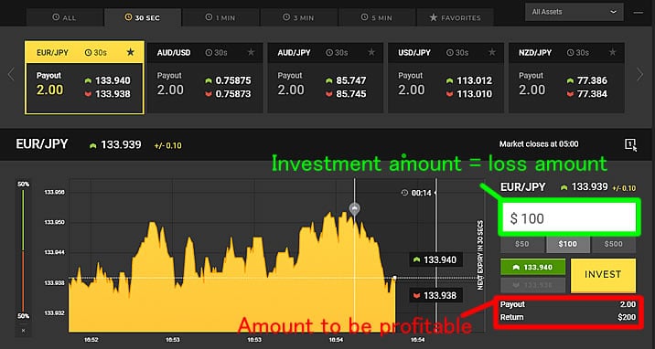
Task: Select the AUD/JPY asset card
Action: (x=325, y=78)
